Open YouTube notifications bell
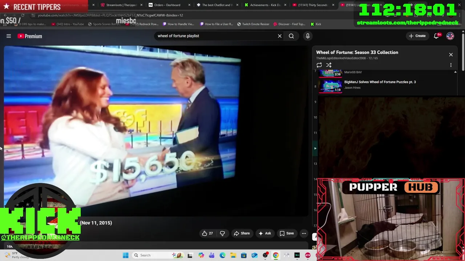465x261 pixels. point(437,36)
